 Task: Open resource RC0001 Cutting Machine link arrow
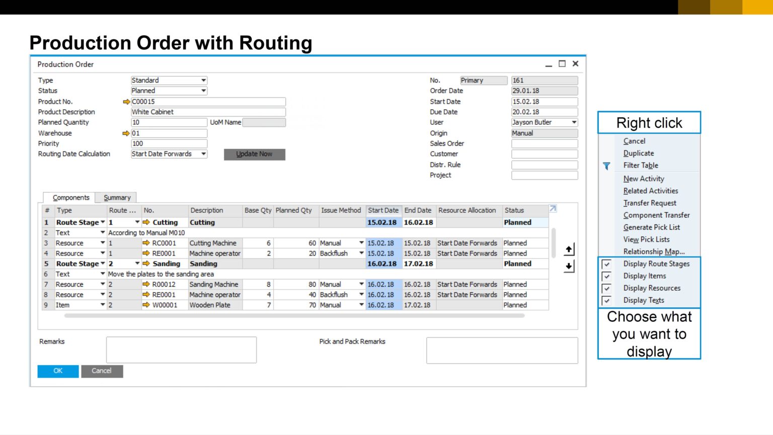(x=146, y=243)
